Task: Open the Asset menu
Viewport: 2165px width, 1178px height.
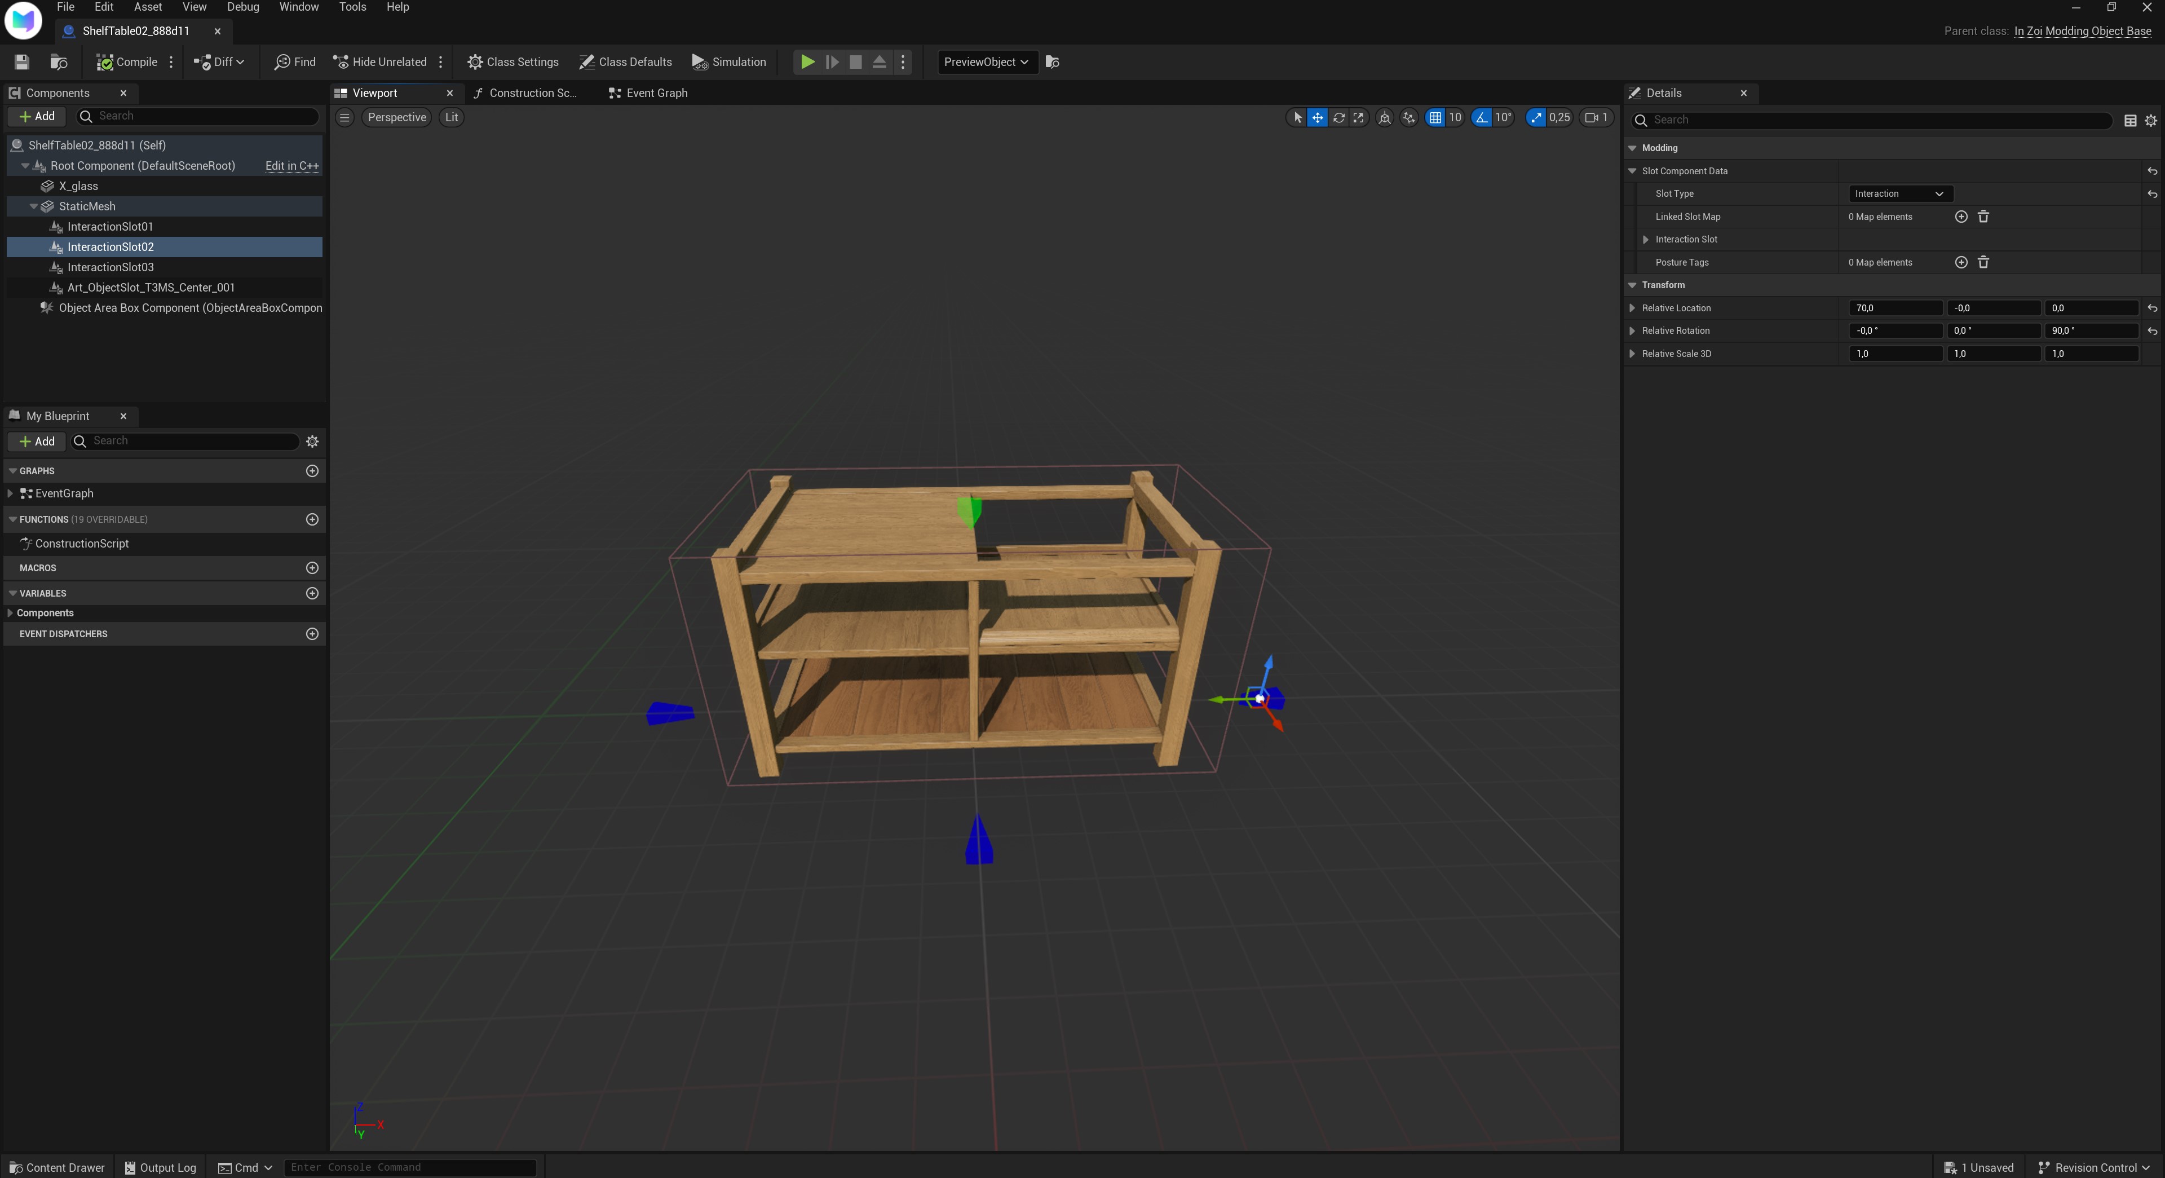Action: pyautogui.click(x=148, y=7)
